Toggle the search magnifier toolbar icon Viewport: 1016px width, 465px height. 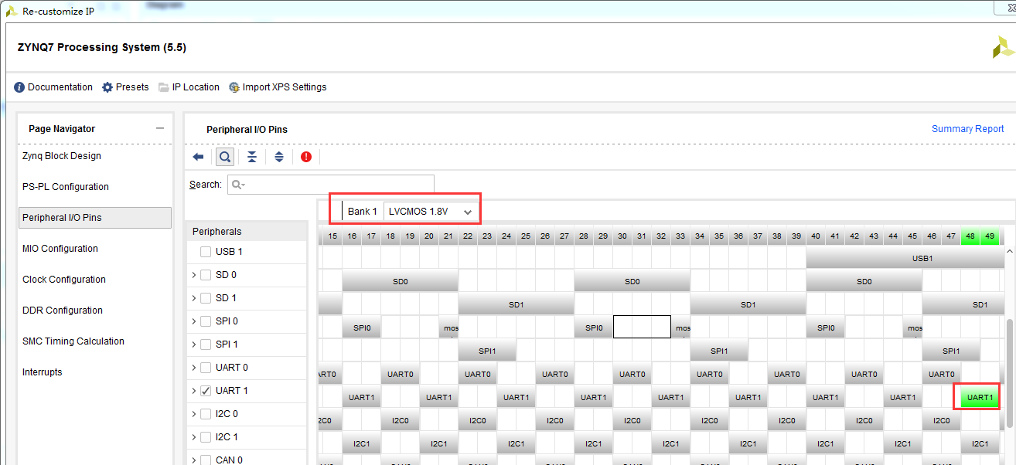click(224, 157)
